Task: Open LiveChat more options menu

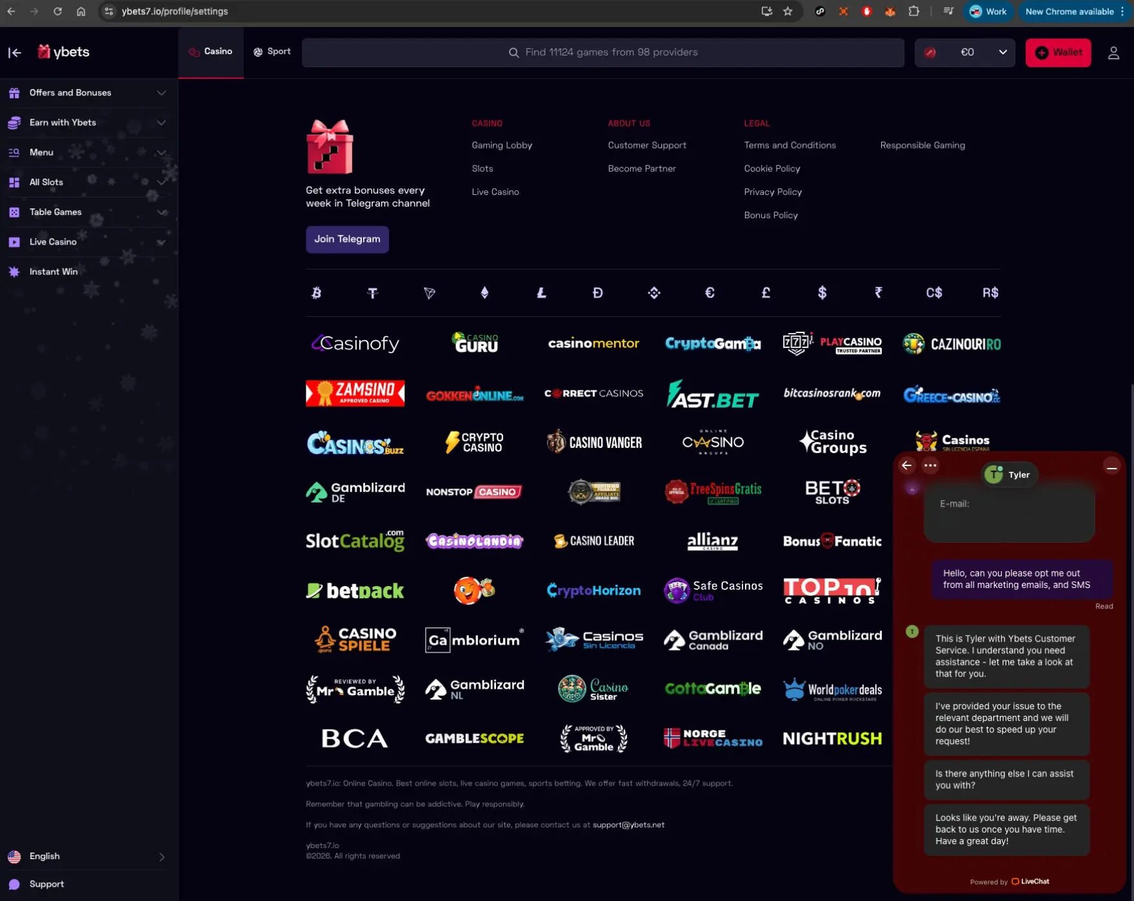Action: point(930,465)
